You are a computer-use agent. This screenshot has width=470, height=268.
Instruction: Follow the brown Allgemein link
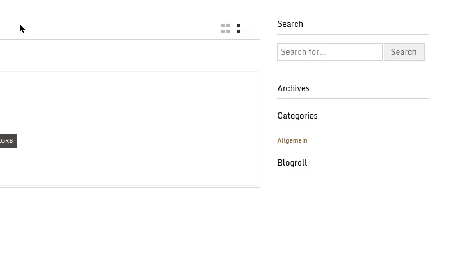point(292,140)
